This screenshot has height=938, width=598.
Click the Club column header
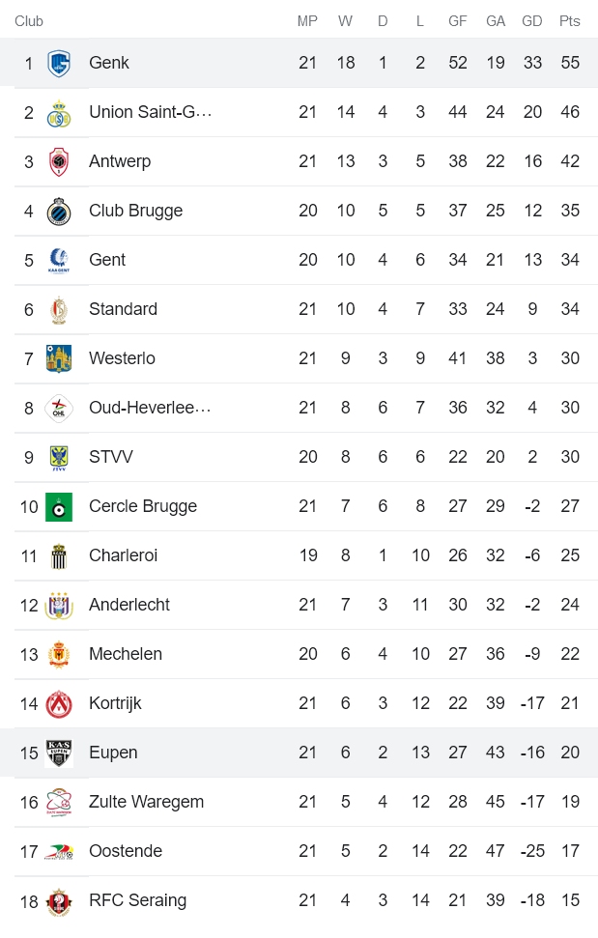[29, 21]
